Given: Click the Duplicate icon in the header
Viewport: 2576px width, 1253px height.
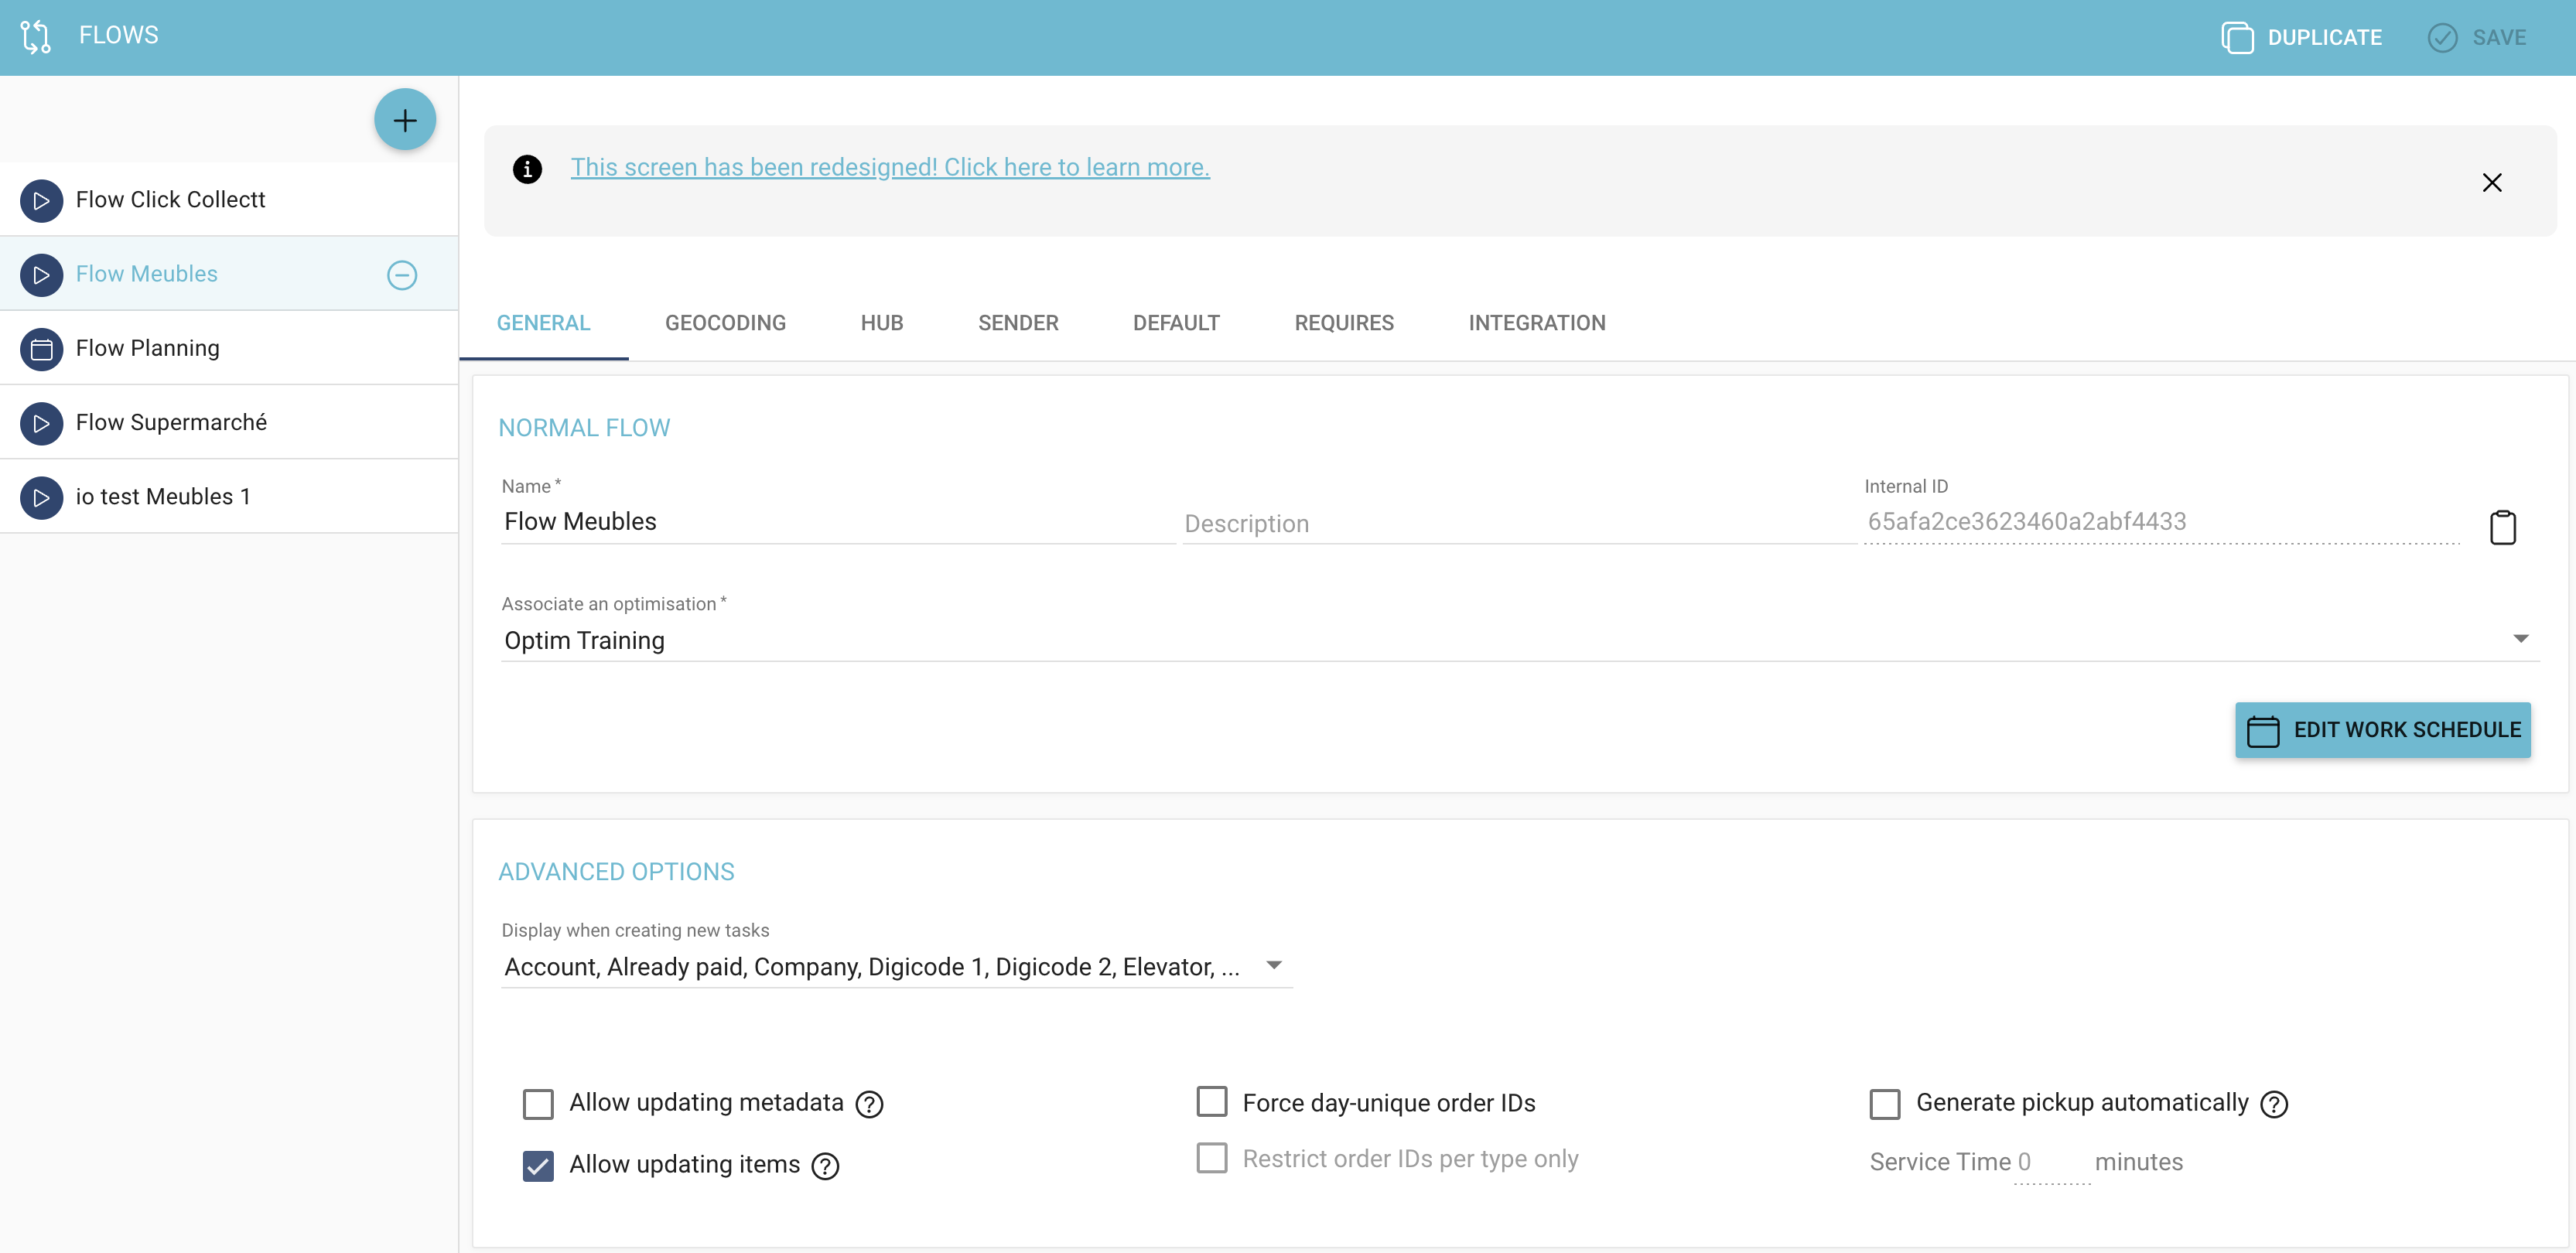Looking at the screenshot, I should (2237, 38).
